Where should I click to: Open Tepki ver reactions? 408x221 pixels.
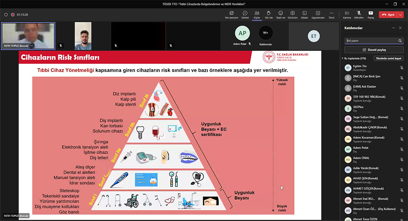280,14
